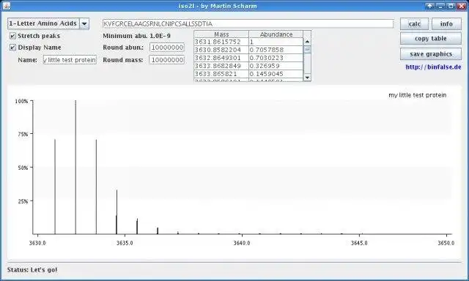Image resolution: width=469 pixels, height=281 pixels.
Task: Click the 50% y-axis label
Action: coord(23,168)
